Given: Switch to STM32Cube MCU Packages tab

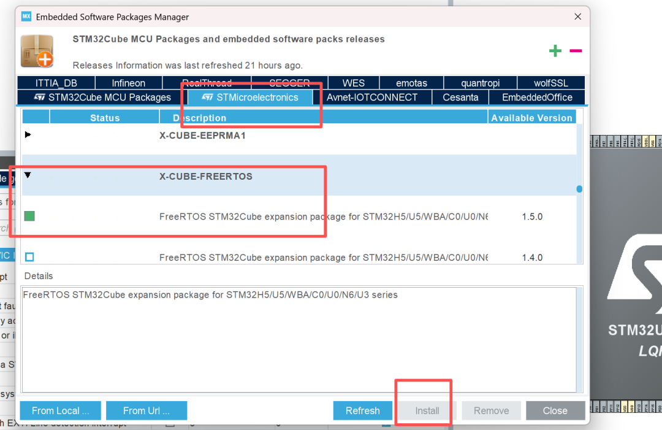Looking at the screenshot, I should [102, 97].
